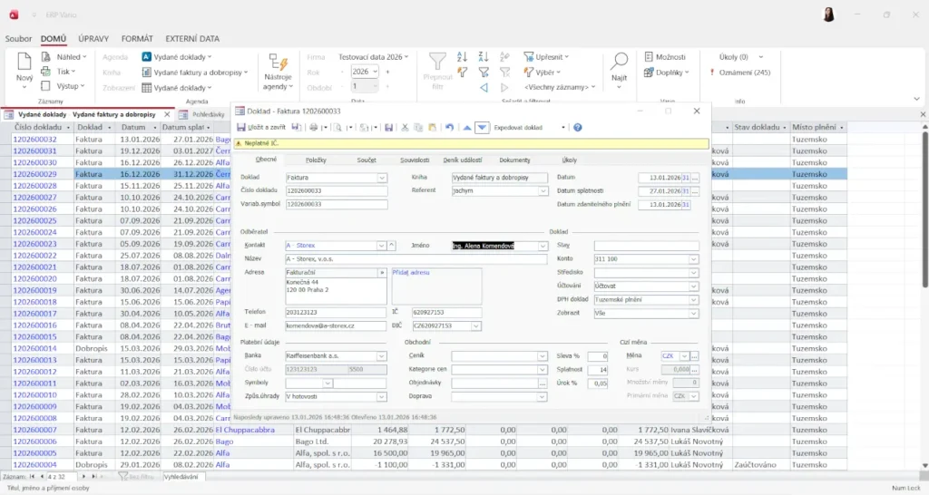Click the print icon in document toolbar

pyautogui.click(x=313, y=128)
